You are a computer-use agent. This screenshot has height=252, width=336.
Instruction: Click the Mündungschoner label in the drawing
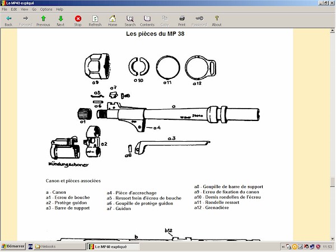click(x=68, y=165)
